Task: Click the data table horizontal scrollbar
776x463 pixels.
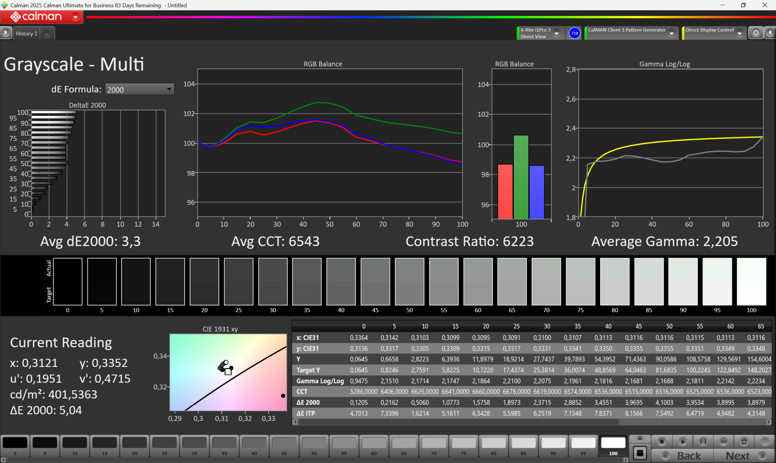Action: tap(457, 422)
